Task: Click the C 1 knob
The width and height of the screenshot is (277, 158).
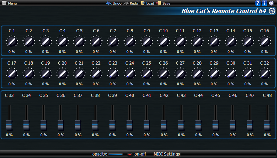Action: 12,42
